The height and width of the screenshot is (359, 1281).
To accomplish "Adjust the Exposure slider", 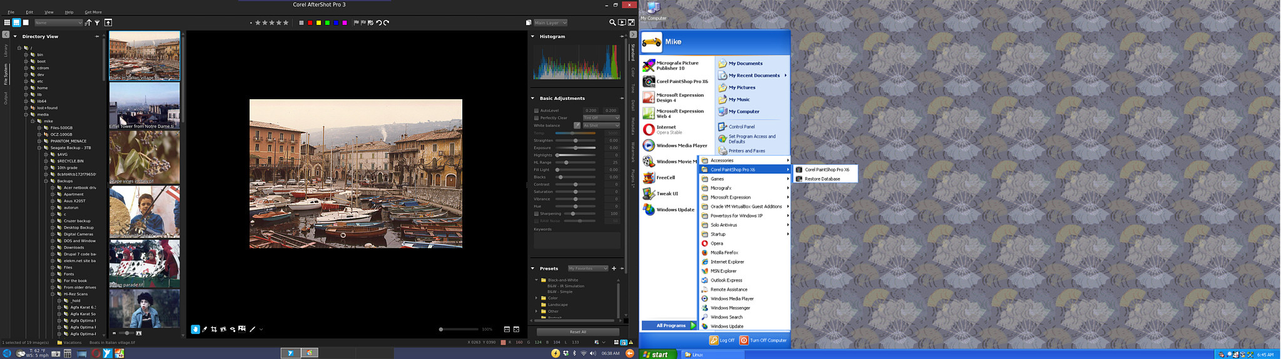I will (575, 148).
